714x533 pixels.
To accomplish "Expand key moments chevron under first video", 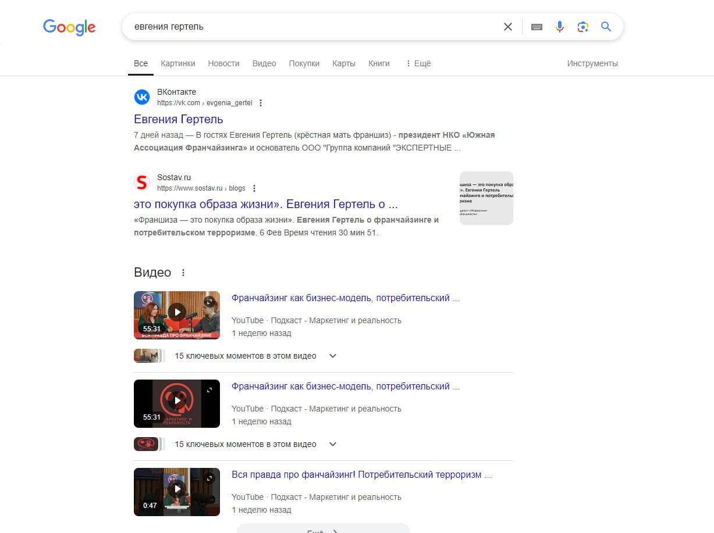I will [x=333, y=356].
